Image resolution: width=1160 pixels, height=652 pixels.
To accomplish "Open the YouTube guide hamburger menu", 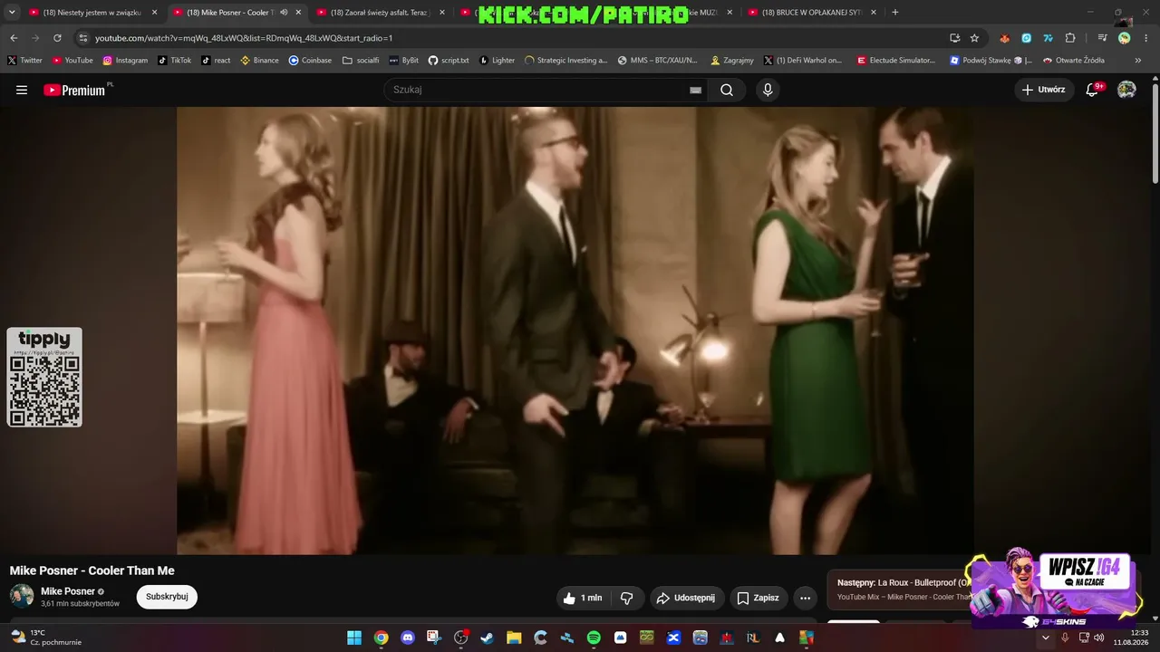I will [x=22, y=90].
